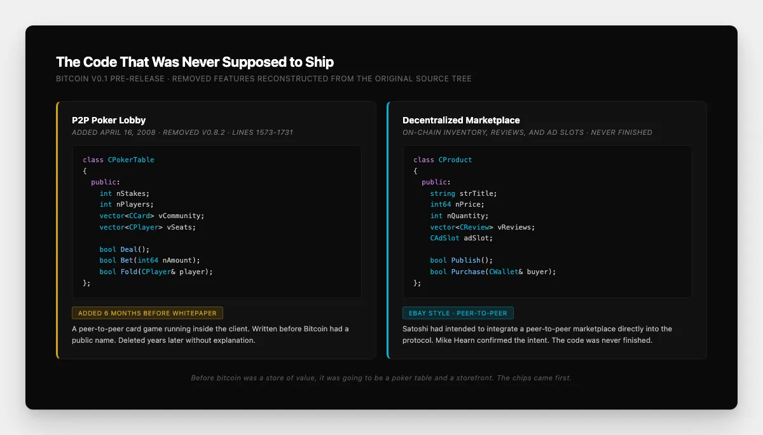Screen dimensions: 763x435
Task: Select the subtitle 'BITCOIN V0.1 PRE-RELEASE' line
Action: [x=264, y=79]
